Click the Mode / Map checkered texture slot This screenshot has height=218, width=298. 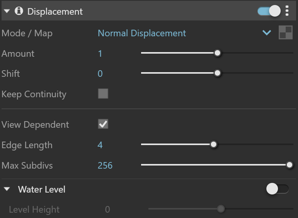(285, 32)
